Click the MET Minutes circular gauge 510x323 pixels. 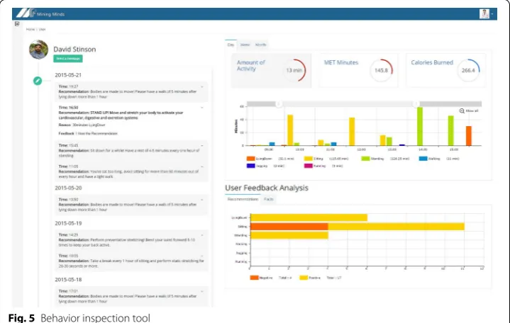(x=381, y=70)
